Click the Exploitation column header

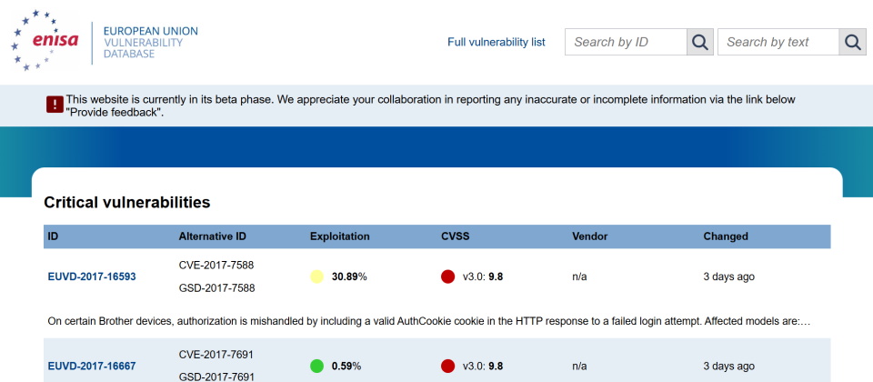coord(339,236)
